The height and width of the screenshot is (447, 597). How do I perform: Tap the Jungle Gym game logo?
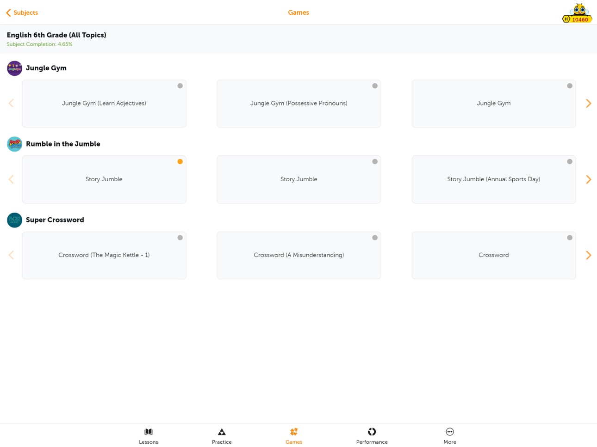pyautogui.click(x=14, y=68)
